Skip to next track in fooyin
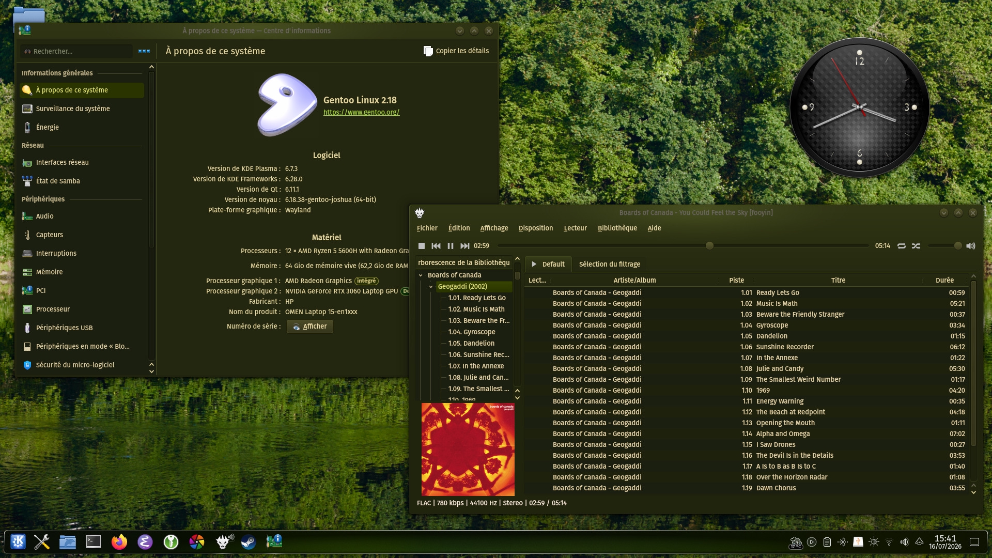This screenshot has height=558, width=992. 465,246
